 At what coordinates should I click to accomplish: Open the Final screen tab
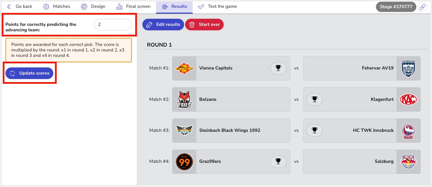point(133,6)
